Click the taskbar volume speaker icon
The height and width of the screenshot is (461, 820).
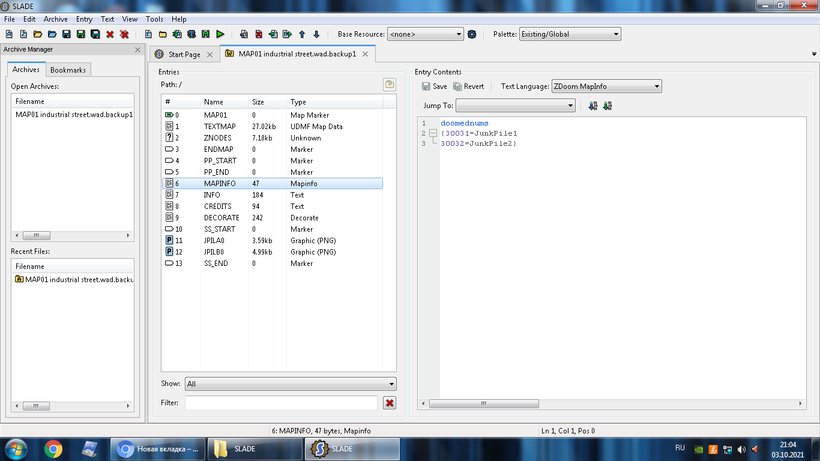point(741,449)
